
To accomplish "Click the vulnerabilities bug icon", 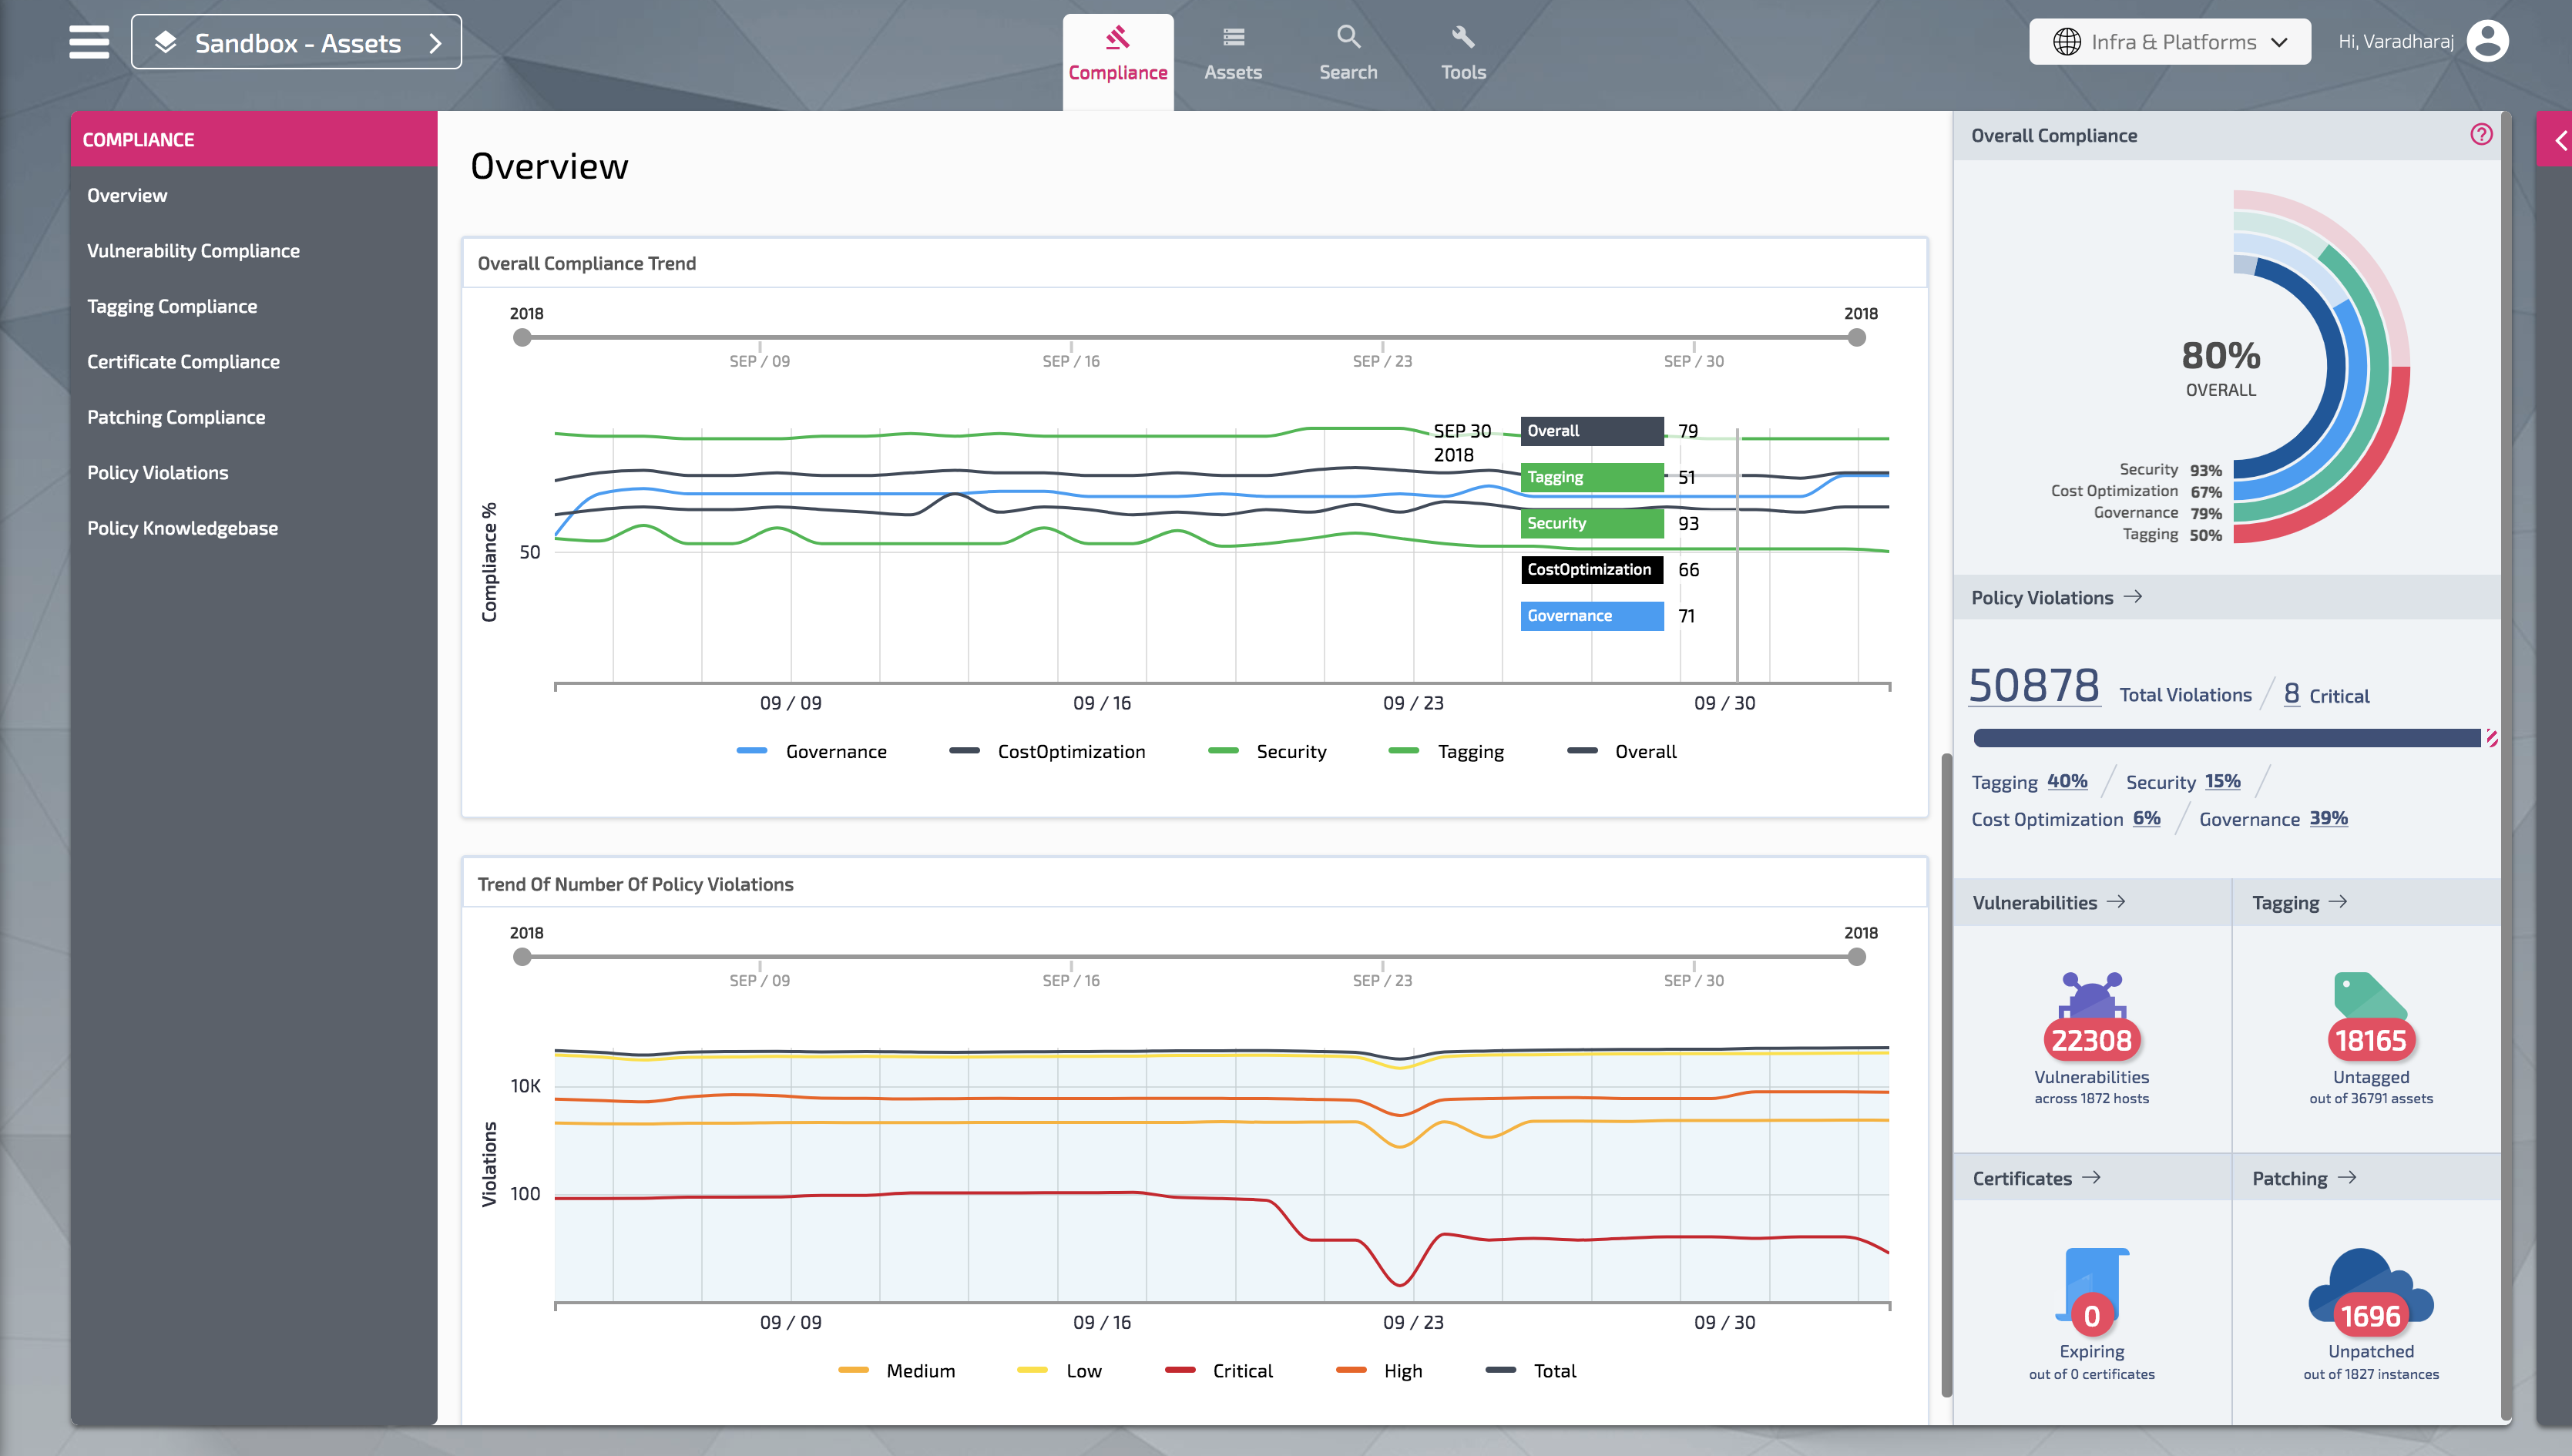I will coord(2091,996).
